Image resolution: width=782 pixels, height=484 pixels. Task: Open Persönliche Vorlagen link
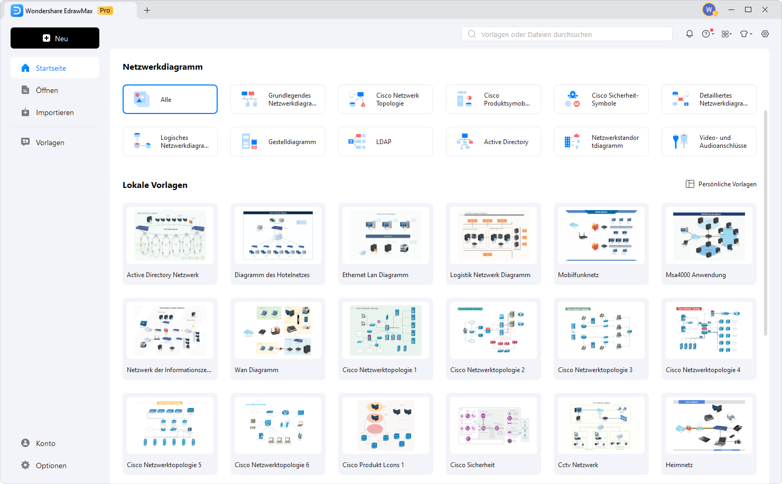pyautogui.click(x=721, y=184)
